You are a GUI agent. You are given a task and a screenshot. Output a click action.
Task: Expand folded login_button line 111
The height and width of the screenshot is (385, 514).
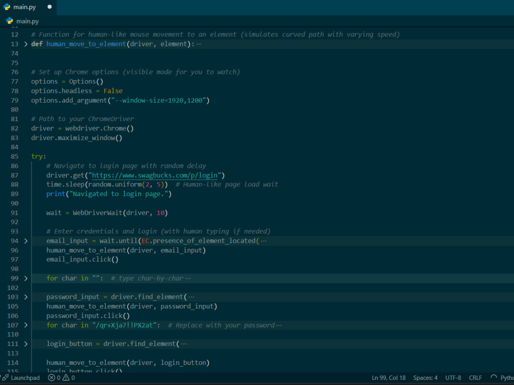pyautogui.click(x=26, y=344)
